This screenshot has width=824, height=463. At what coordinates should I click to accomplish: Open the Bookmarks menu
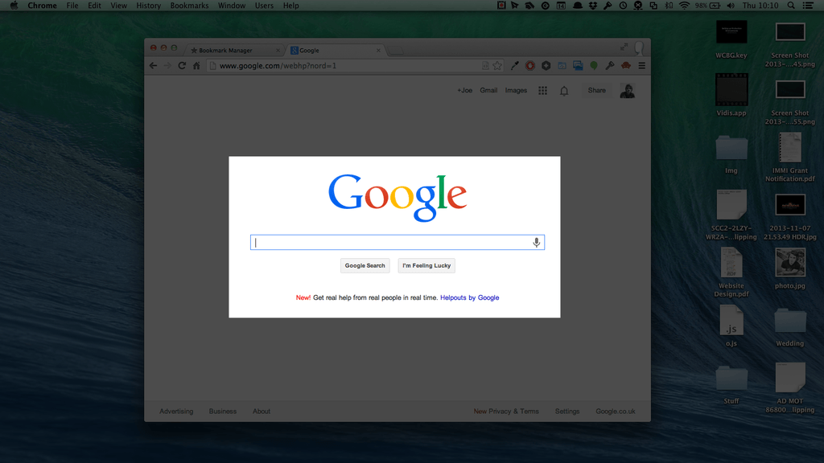pyautogui.click(x=189, y=6)
